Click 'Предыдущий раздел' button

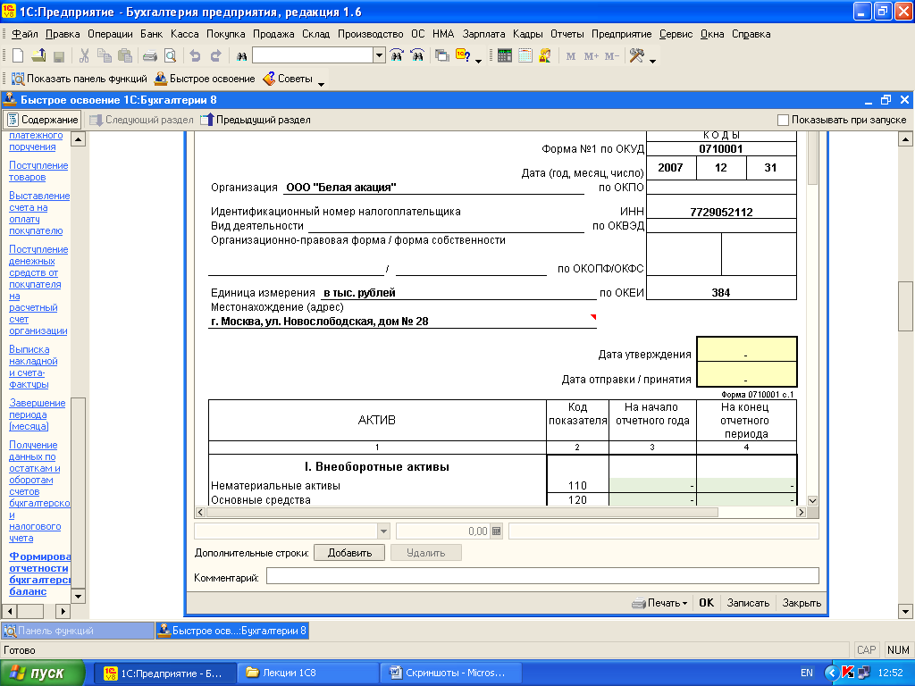256,120
